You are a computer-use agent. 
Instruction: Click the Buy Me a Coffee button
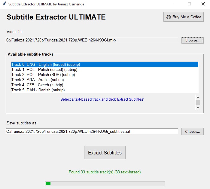[183, 17]
